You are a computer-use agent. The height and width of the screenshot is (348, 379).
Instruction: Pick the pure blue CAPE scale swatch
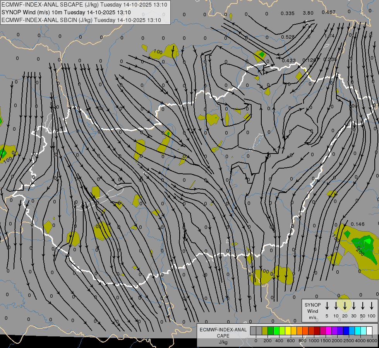346,331
